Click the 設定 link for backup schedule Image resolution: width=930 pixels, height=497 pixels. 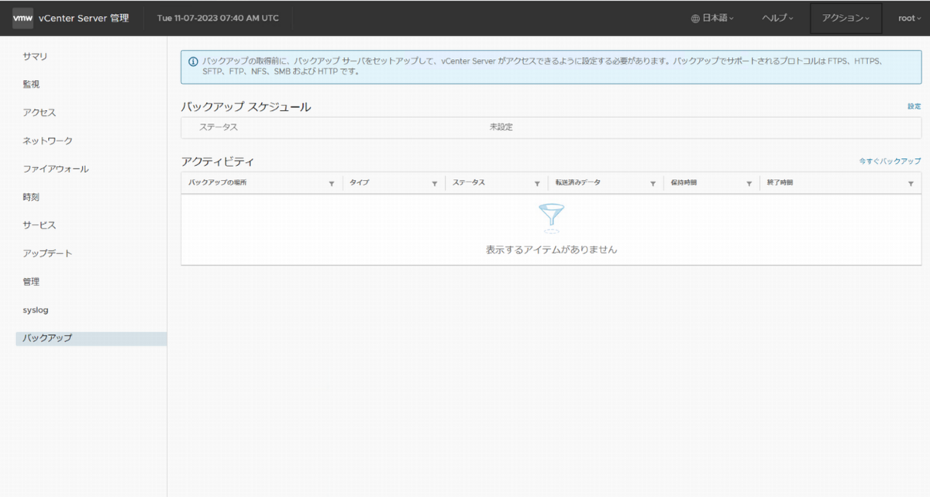point(914,106)
